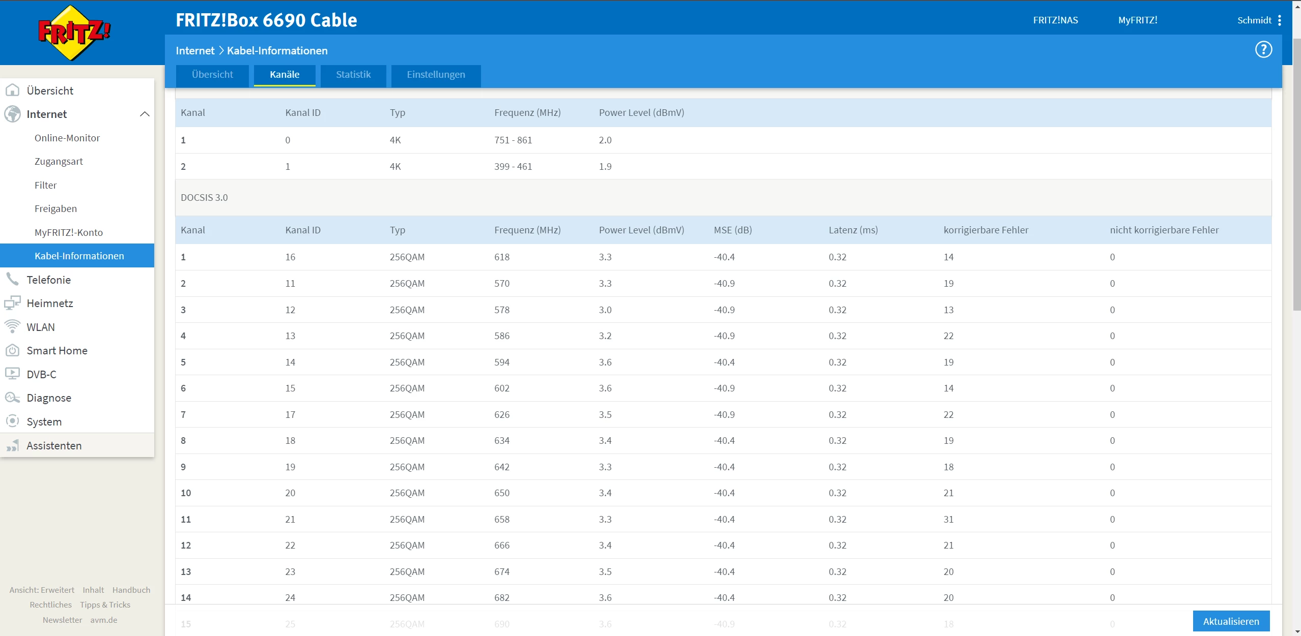Click the Diagnose icon in sidebar
The width and height of the screenshot is (1301, 636).
[x=12, y=398]
